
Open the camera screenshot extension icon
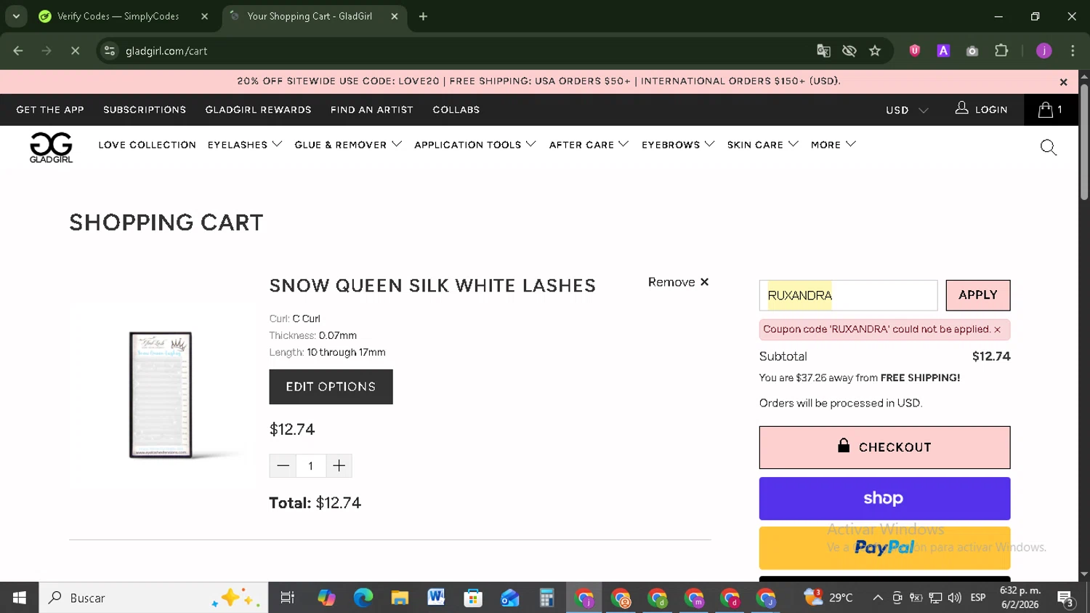point(972,51)
